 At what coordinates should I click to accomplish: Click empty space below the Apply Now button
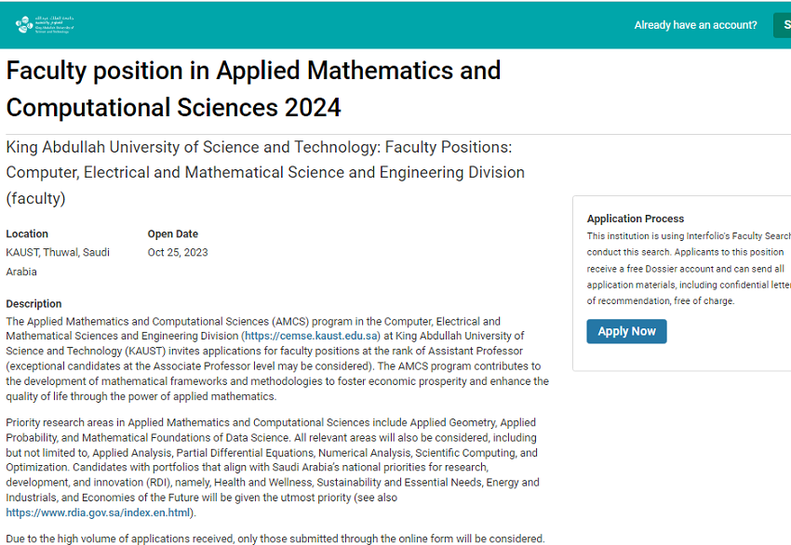click(x=679, y=358)
